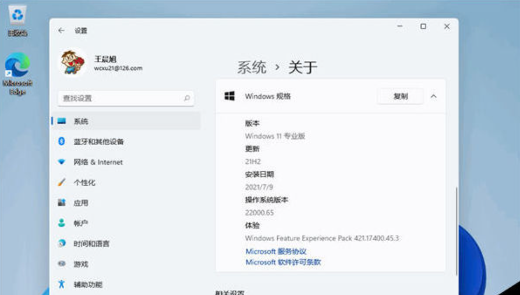Click the 安装日期 label
This screenshot has height=295, width=520.
259,174
